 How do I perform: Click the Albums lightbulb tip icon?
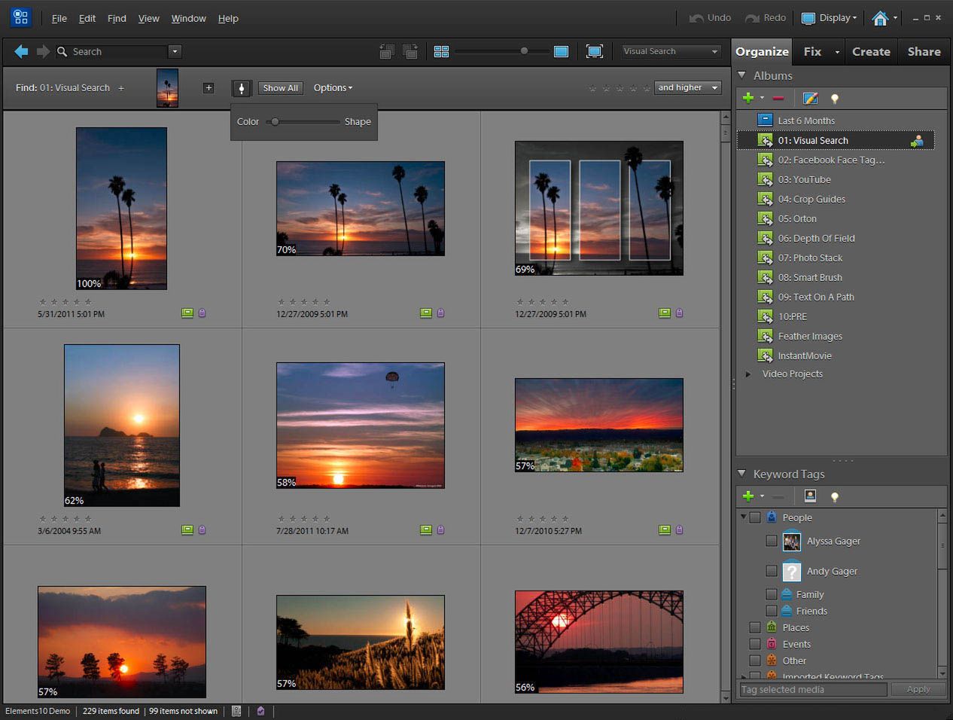tap(834, 98)
